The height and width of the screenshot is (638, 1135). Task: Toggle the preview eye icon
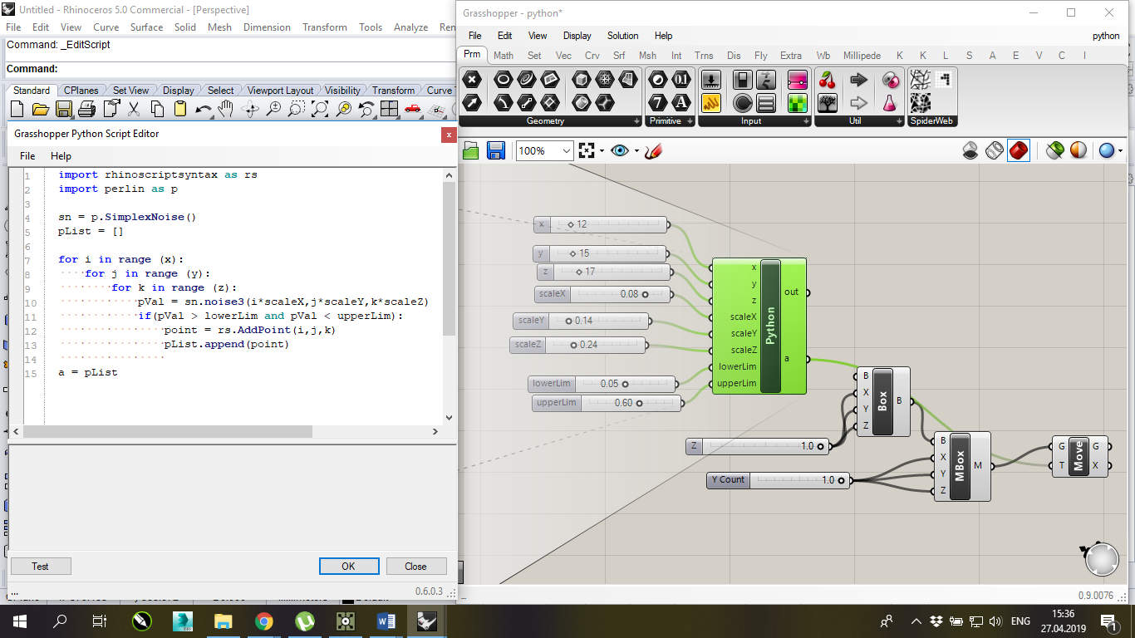pos(618,150)
